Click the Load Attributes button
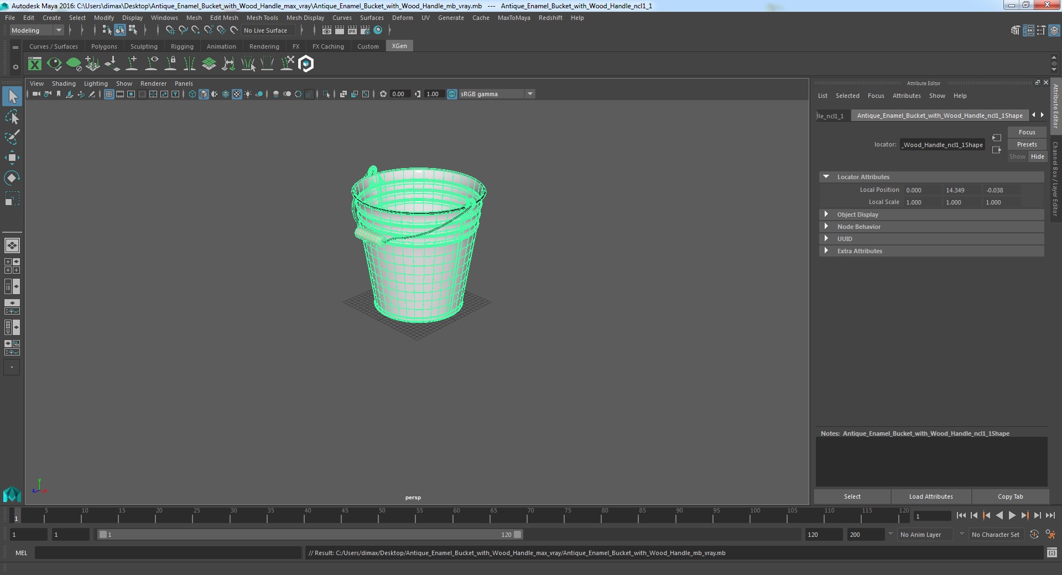The height and width of the screenshot is (575, 1062). pyautogui.click(x=930, y=496)
